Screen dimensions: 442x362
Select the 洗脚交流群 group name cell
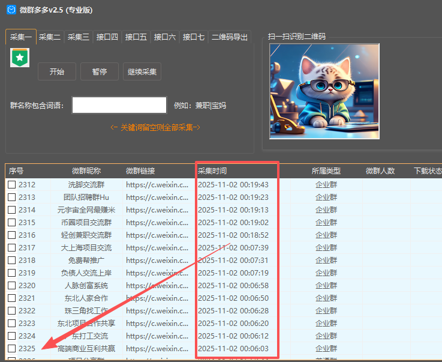tap(86, 185)
